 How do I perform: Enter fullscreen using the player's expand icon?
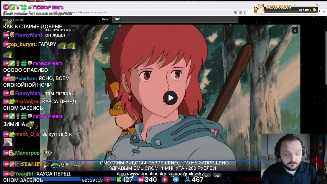(x=217, y=176)
